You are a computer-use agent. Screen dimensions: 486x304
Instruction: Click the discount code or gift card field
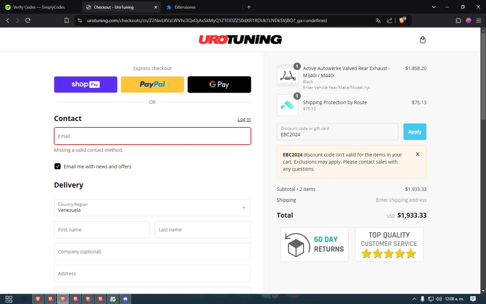[x=337, y=132]
